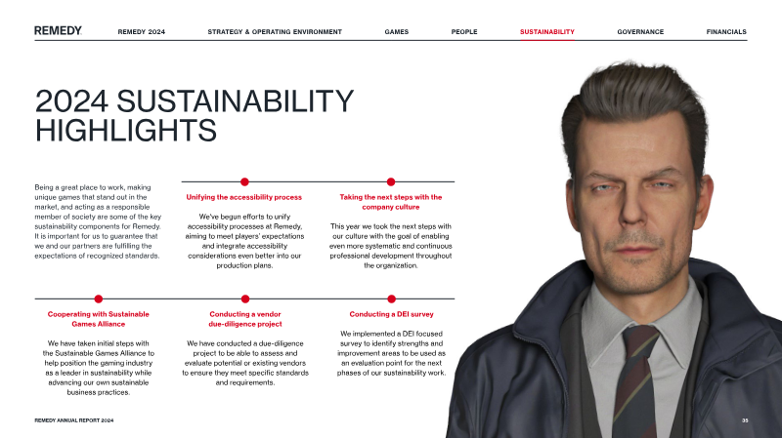Open the REMEDY 2024 section

coord(141,32)
